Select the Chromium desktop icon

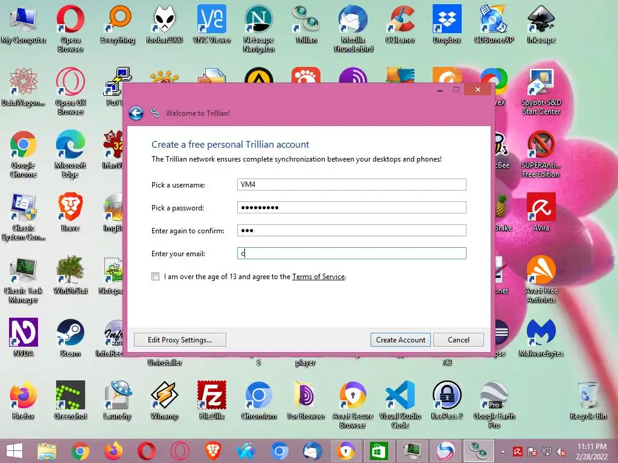coord(259,400)
